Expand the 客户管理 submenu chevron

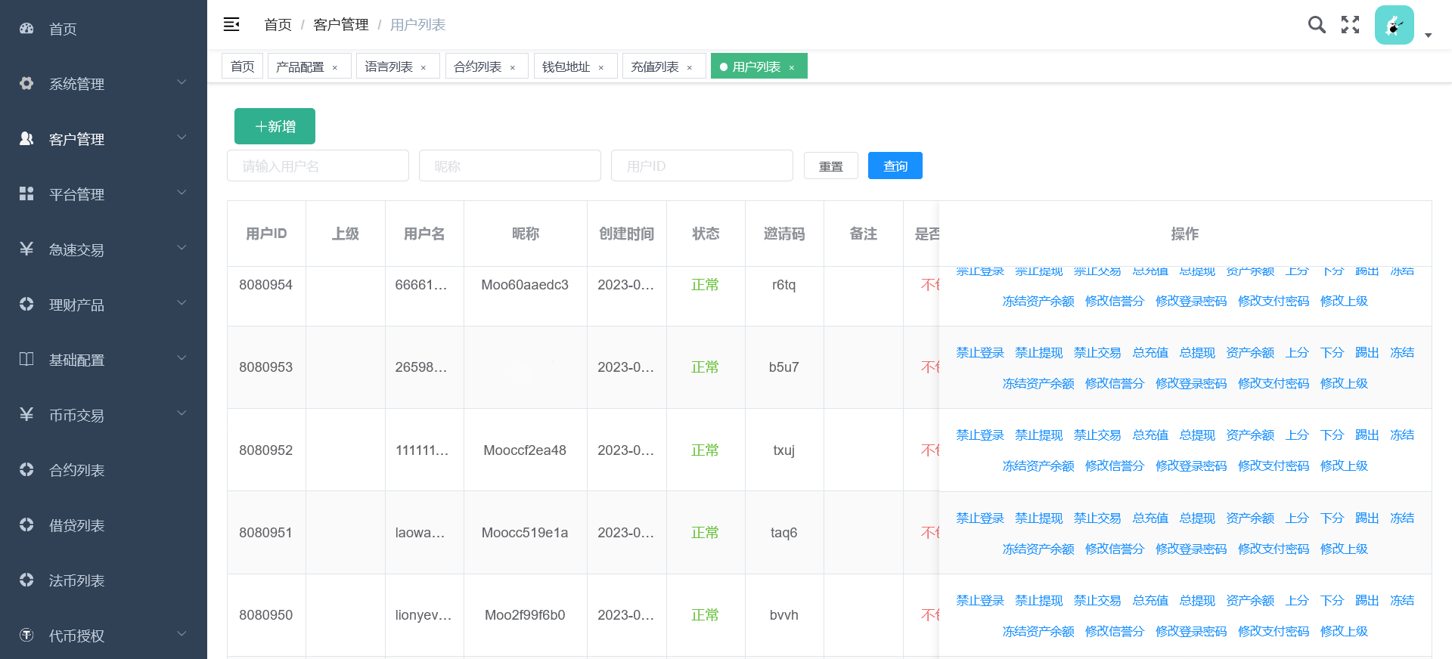[x=181, y=138]
